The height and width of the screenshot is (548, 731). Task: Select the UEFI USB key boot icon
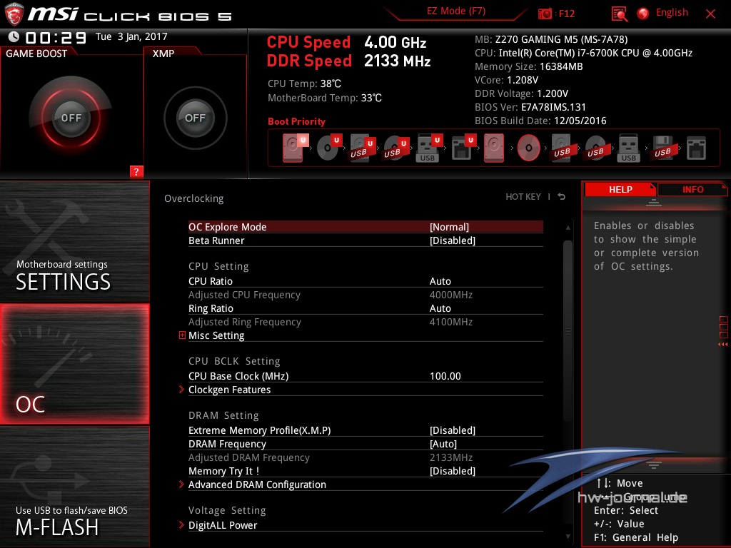(x=429, y=148)
